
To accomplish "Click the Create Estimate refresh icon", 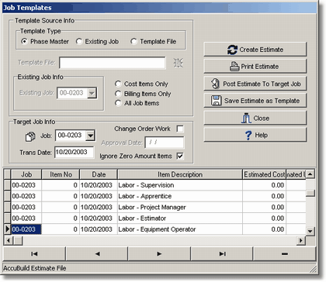I will 232,50.
